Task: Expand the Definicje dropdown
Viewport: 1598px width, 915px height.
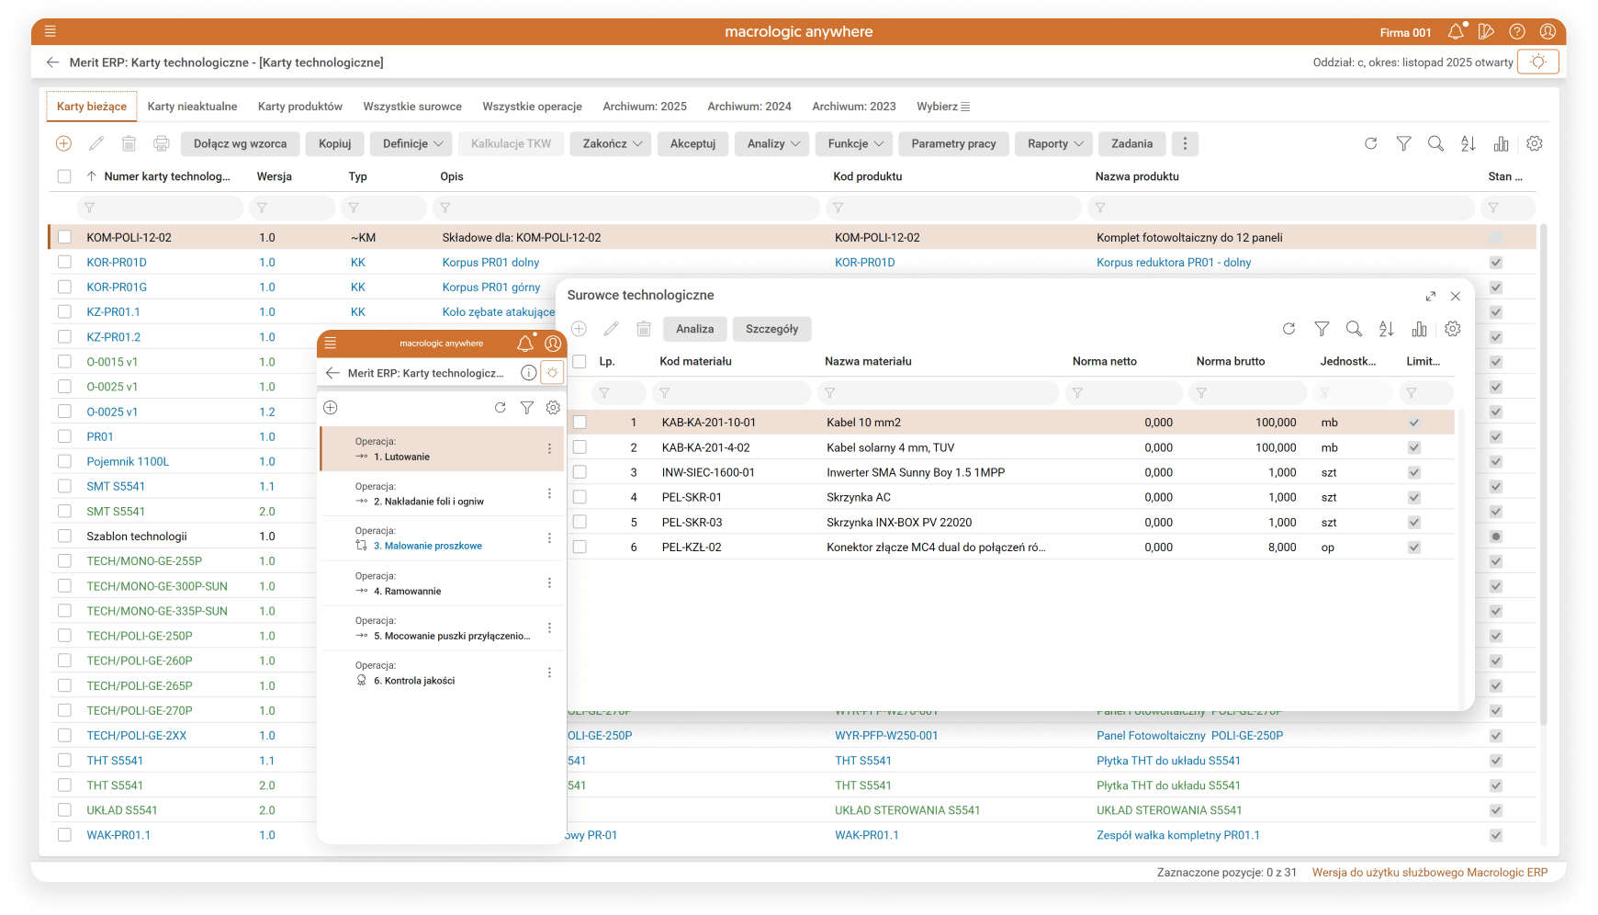Action: [412, 143]
